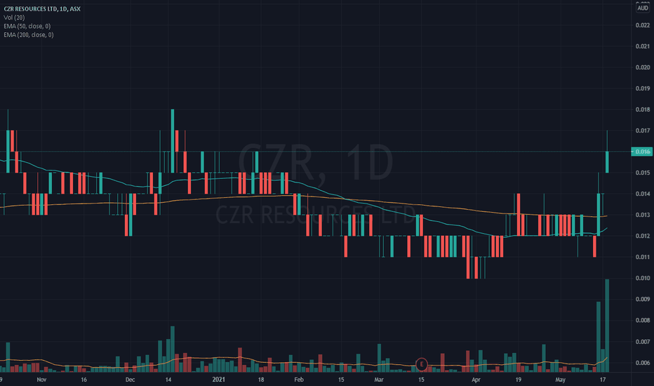Click the Dec date label
Viewport: 654px width, 386px height.
130,380
